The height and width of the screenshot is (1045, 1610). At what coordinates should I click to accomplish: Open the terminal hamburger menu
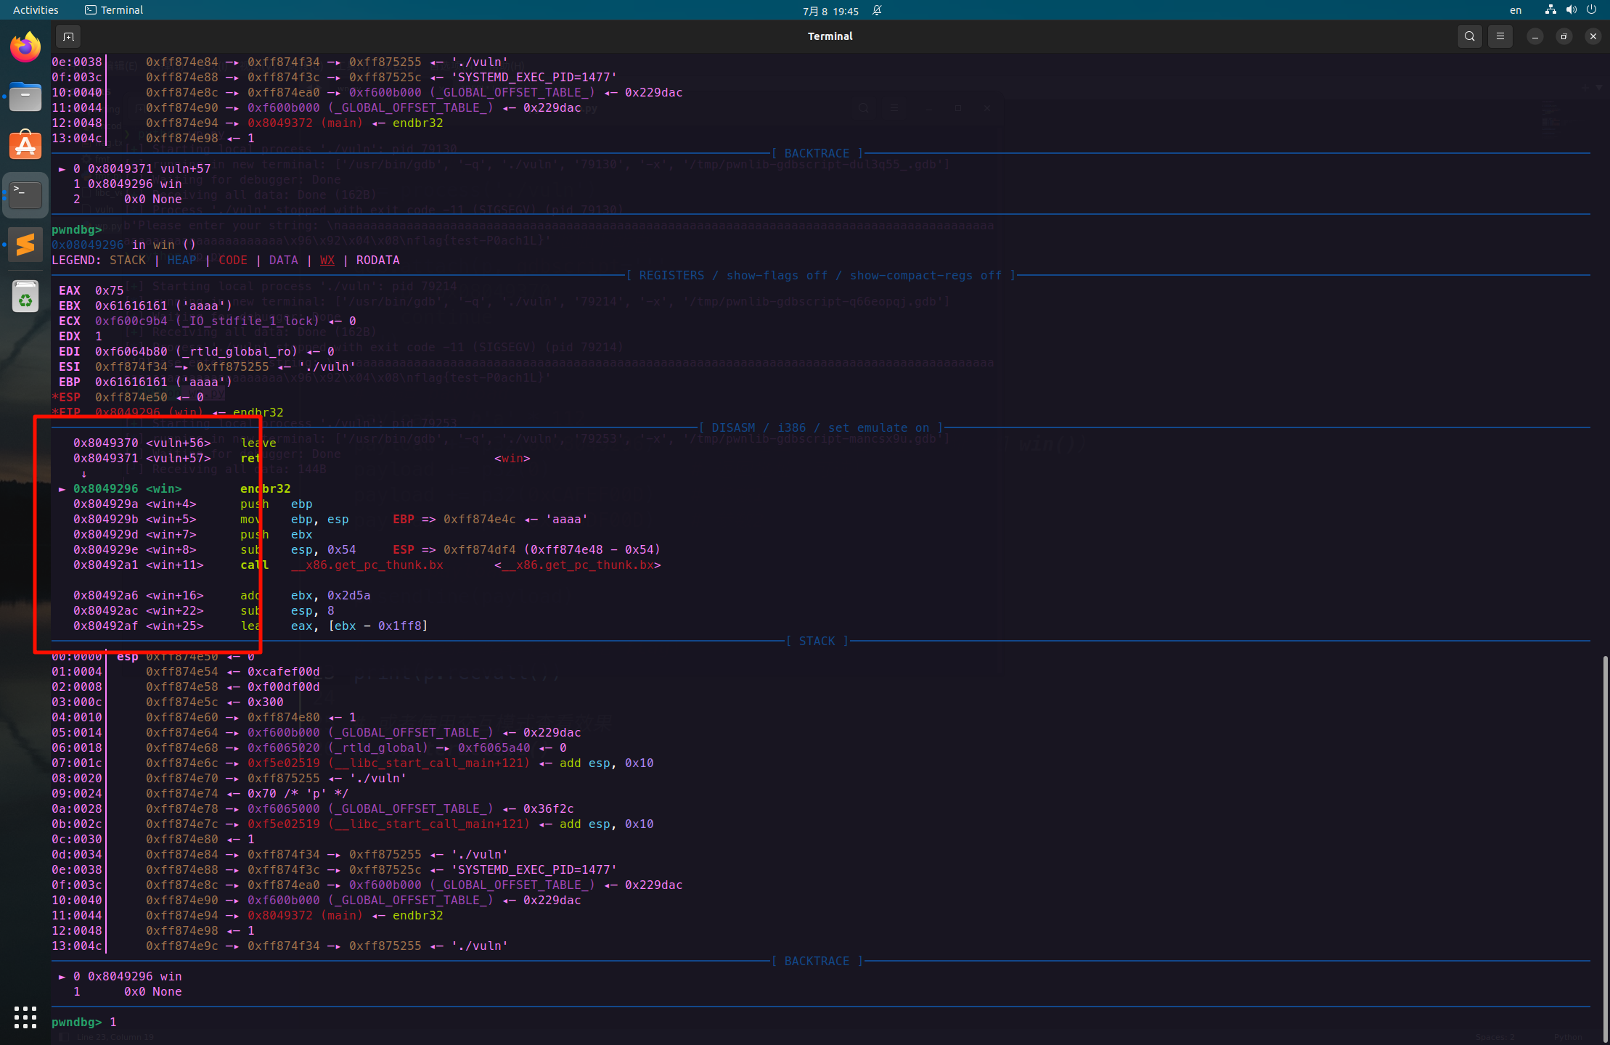coord(1500,36)
